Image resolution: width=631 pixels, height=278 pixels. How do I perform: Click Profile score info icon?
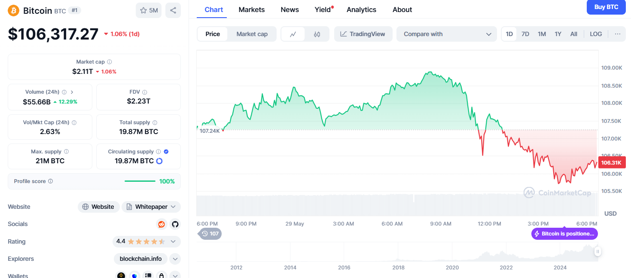tap(50, 181)
